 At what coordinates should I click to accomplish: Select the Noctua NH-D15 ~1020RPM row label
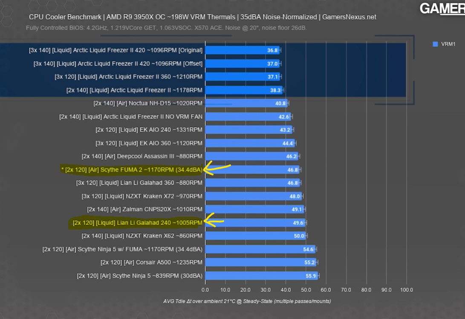[148, 103]
